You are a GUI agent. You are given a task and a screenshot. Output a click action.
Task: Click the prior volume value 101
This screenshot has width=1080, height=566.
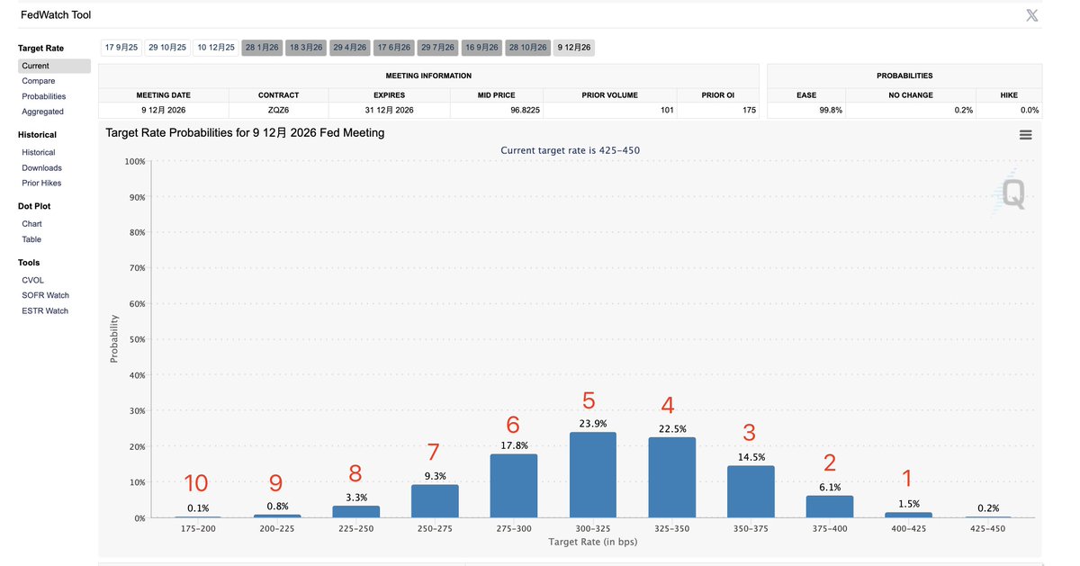point(667,110)
